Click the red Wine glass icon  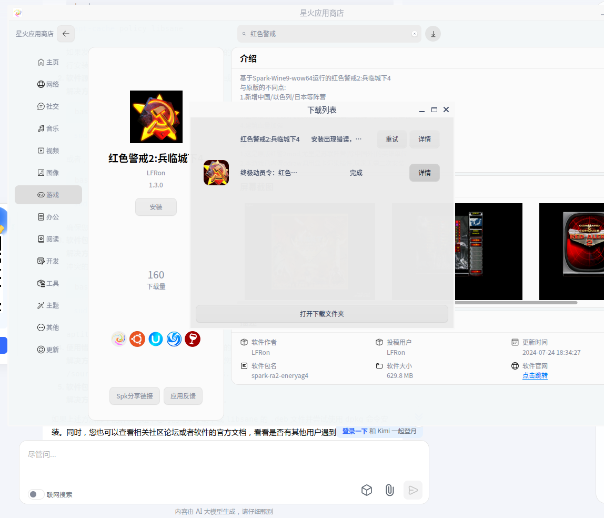coord(193,339)
